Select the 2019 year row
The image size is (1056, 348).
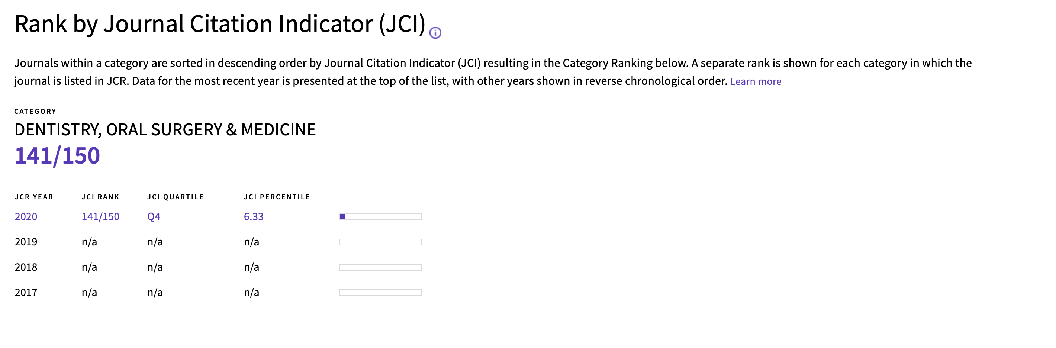click(218, 242)
